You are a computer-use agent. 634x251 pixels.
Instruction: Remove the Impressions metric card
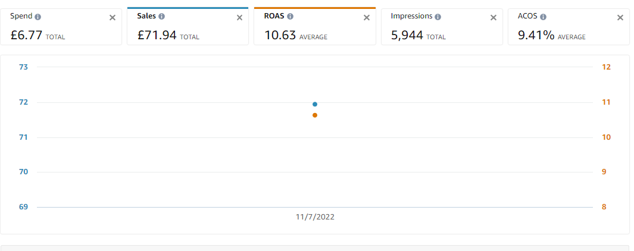tap(494, 18)
